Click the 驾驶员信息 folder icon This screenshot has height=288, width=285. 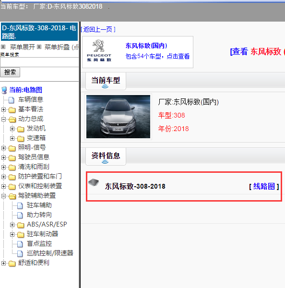coord(12,157)
